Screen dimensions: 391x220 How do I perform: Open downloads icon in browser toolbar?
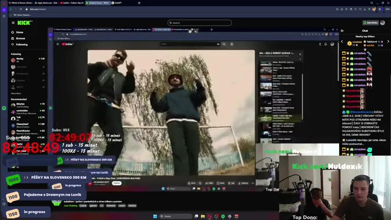[x=364, y=9]
